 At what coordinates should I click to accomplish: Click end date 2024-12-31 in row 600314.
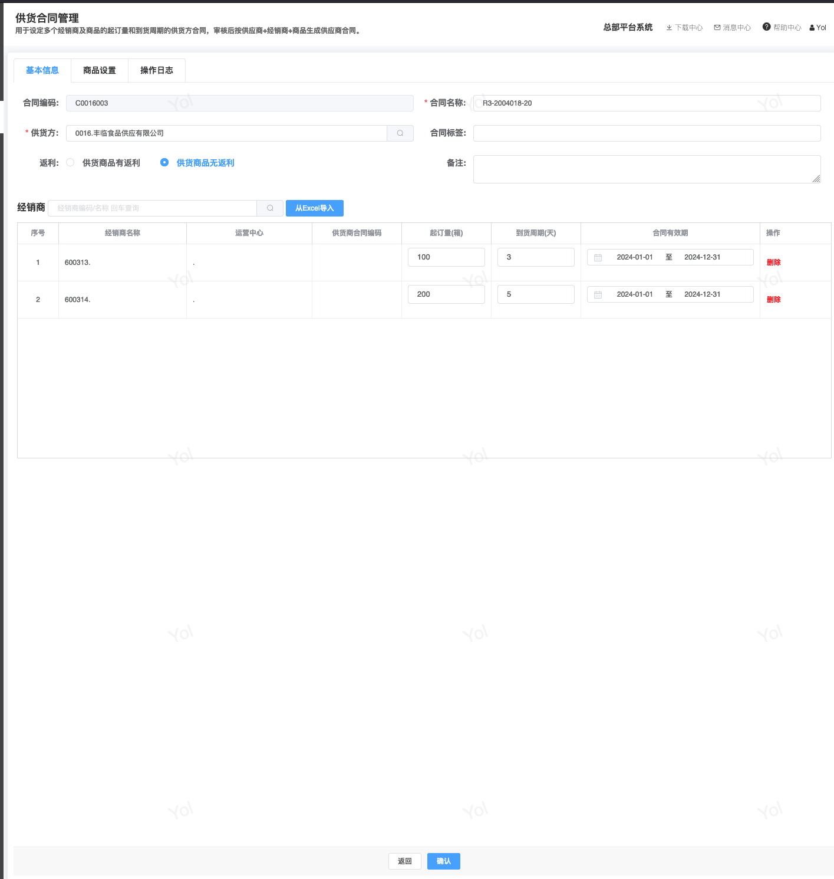pos(703,294)
